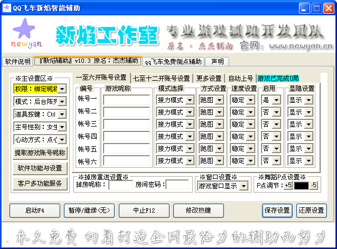
Task: Click the 帐号四 game nickname field
Action: pyautogui.click(x=126, y=136)
